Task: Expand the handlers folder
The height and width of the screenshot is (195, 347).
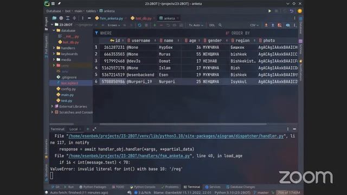Action: [54, 48]
